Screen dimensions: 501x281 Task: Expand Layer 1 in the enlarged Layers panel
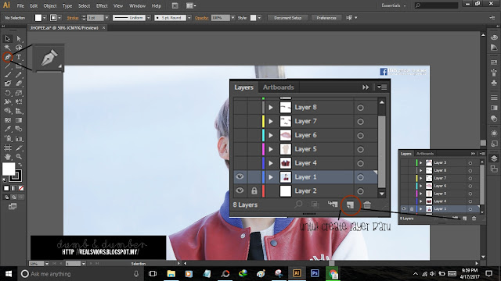[271, 177]
